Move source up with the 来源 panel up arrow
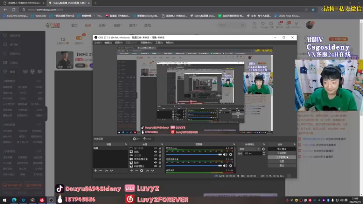The width and height of the screenshot is (363, 204). (147, 171)
